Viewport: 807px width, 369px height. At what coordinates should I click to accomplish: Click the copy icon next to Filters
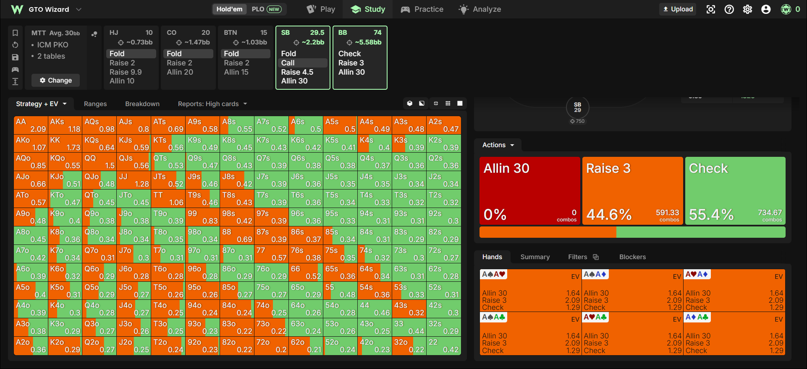tap(596, 257)
